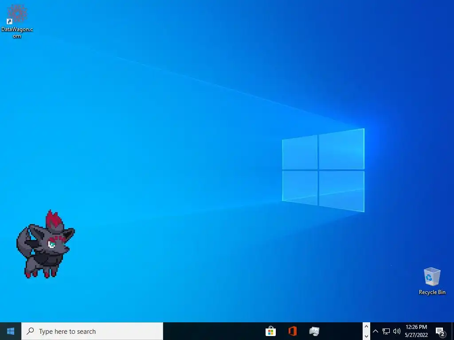
Task: Click the taskbar scroll up arrow
Action: [x=366, y=327]
